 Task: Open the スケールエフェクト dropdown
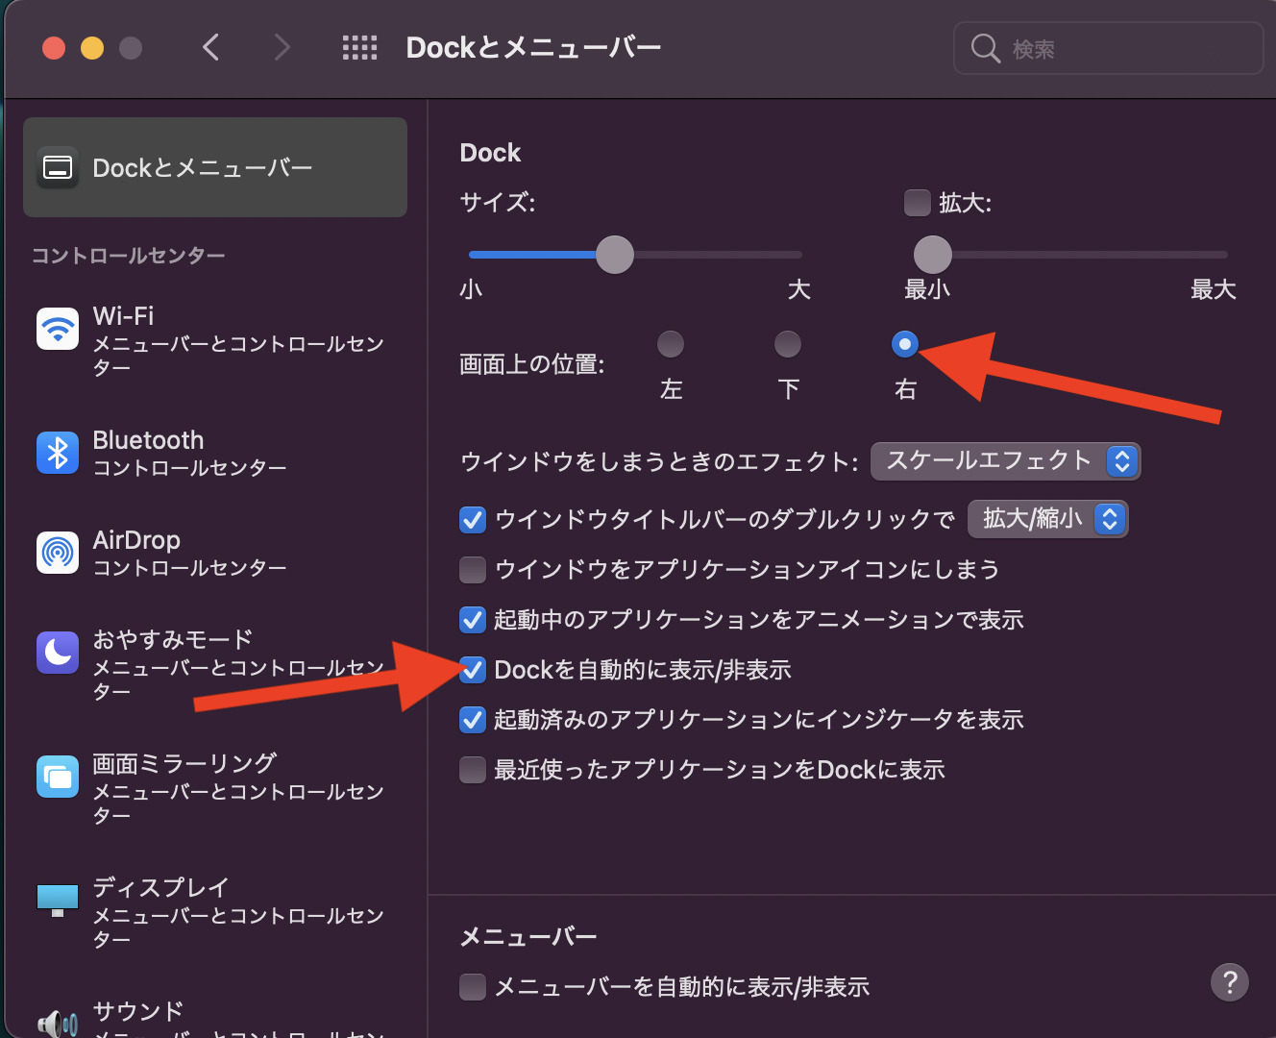[1005, 461]
